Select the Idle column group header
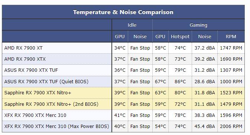This screenshot has width=250, height=135. click(x=132, y=25)
